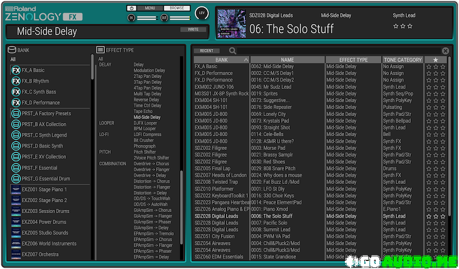This screenshot has width=459, height=269.
Task: Load the 0007: Pacific Solo preset
Action: [269, 223]
